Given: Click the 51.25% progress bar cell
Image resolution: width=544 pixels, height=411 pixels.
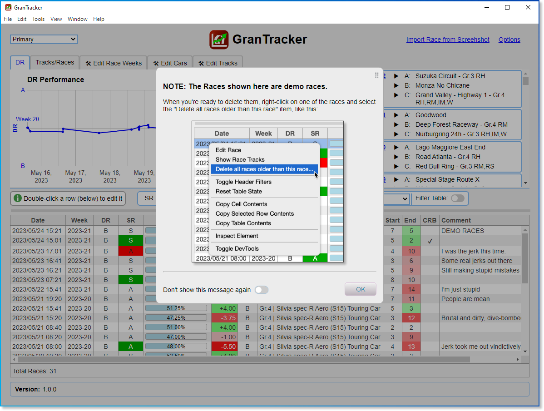Looking at the screenshot, I should coord(176,308).
